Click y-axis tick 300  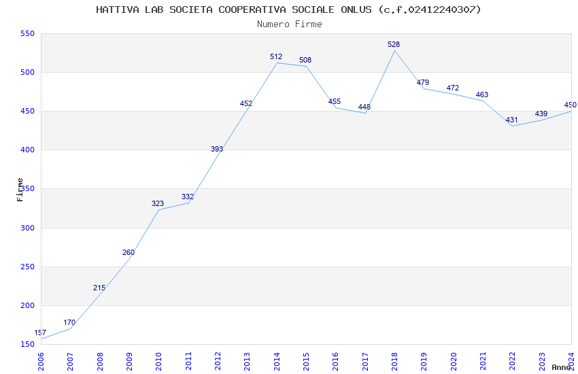click(27, 228)
